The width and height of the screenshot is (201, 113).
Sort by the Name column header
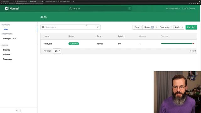point(46,36)
